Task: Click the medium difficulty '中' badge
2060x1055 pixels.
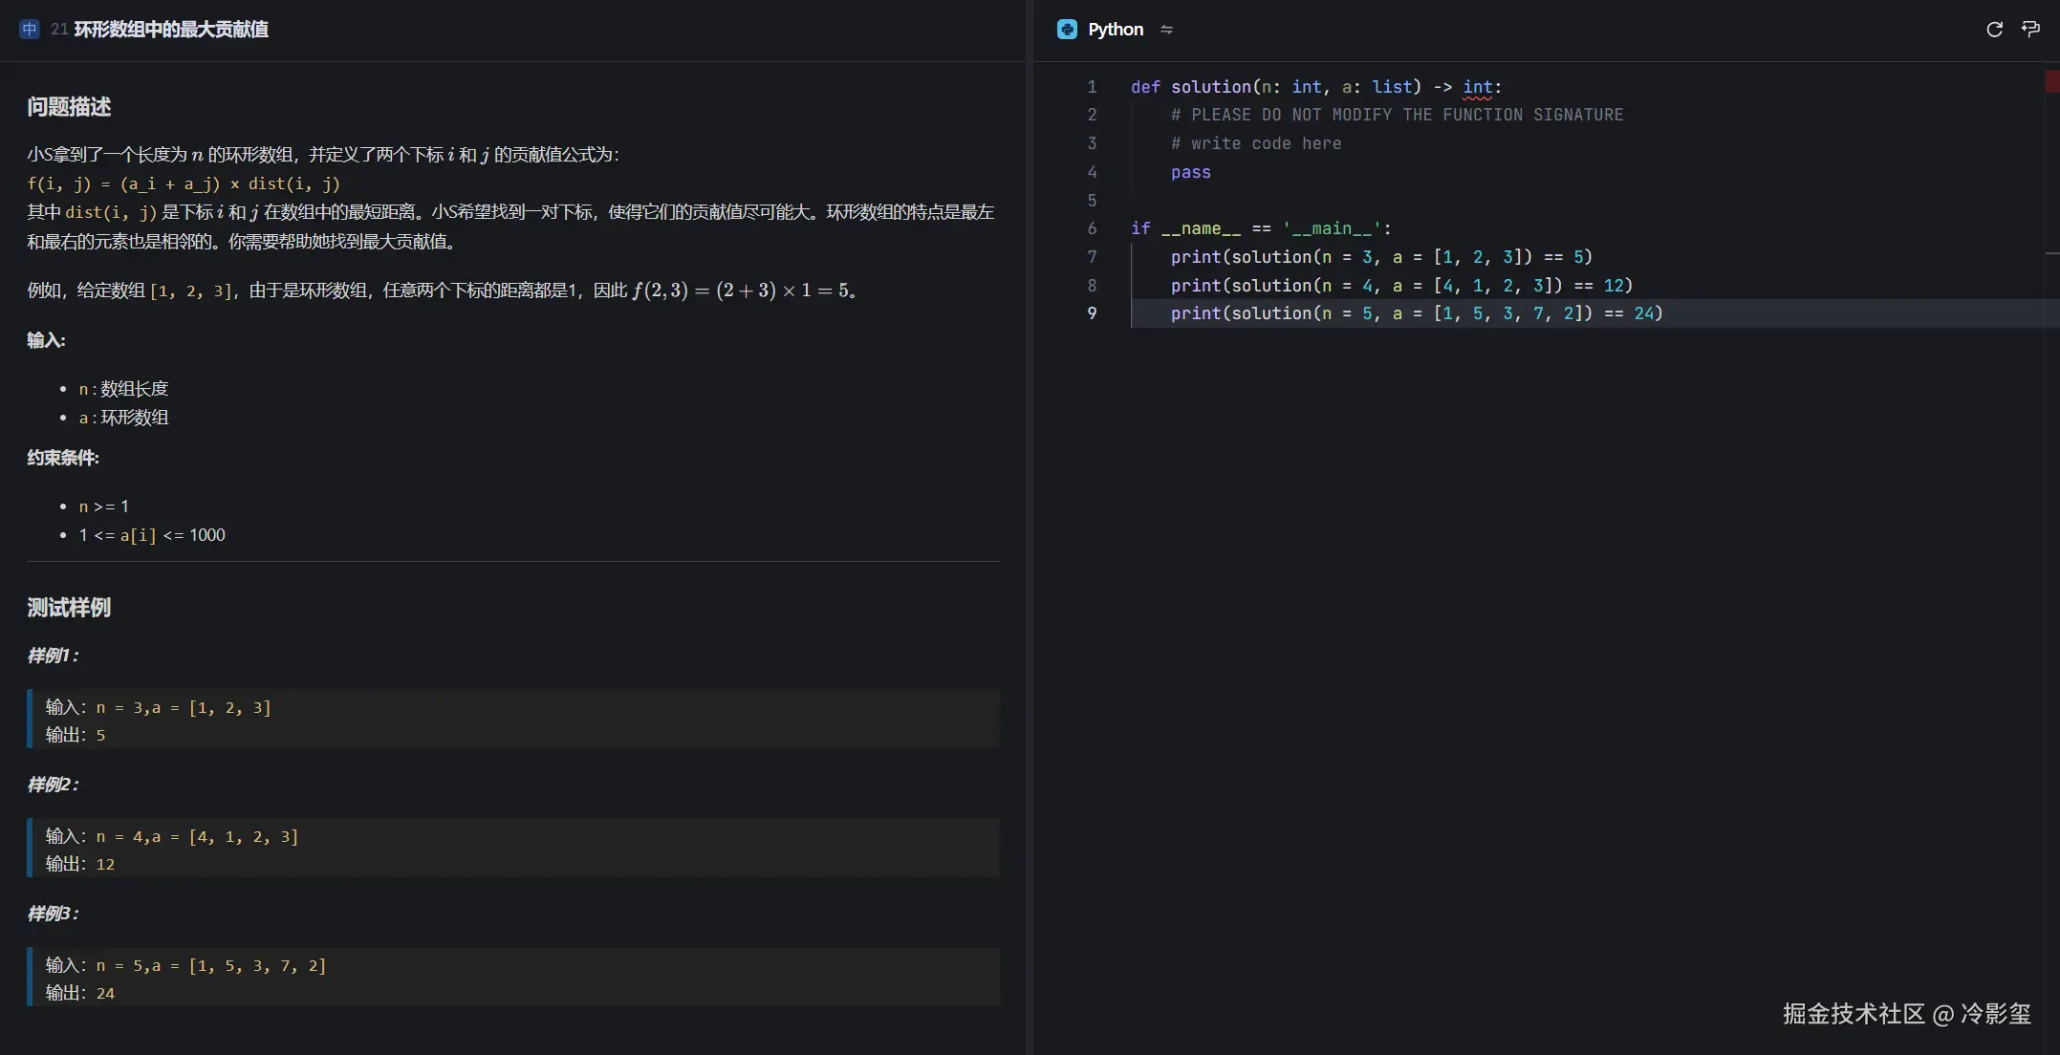Action: coord(30,30)
